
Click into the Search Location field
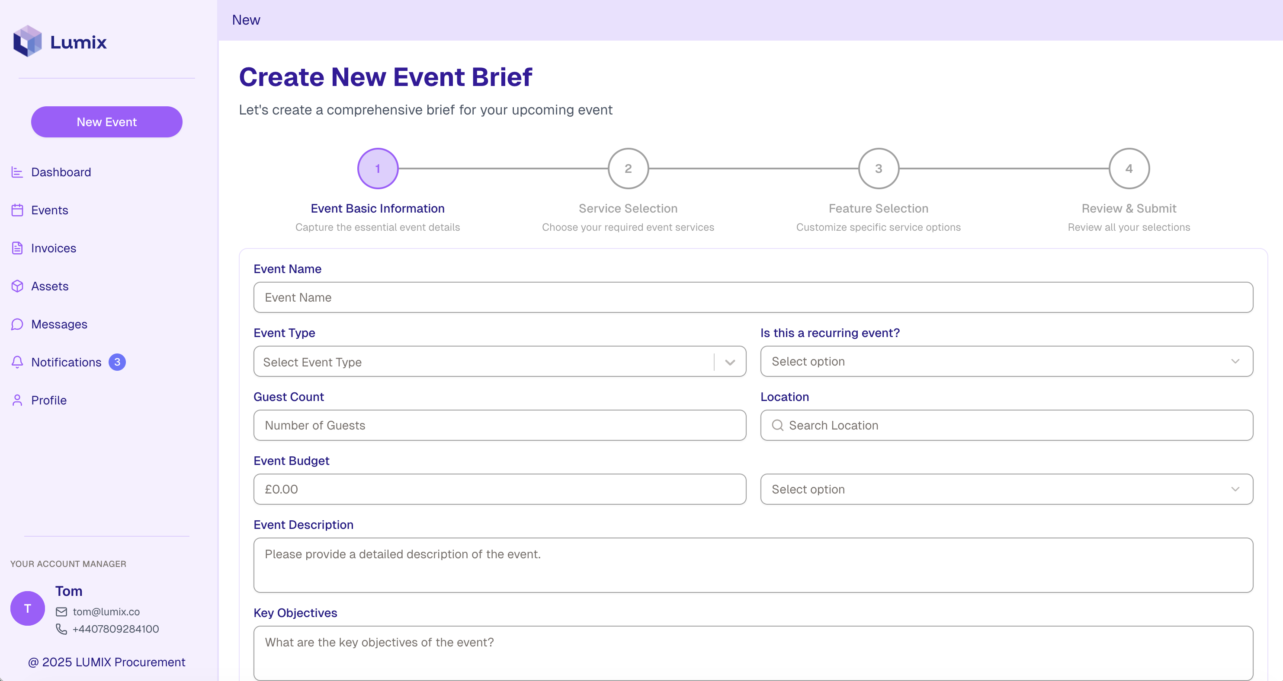tap(1006, 425)
